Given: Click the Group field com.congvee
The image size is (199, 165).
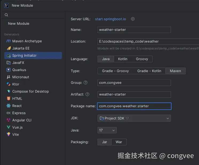Looking at the screenshot, I should pyautogui.click(x=134, y=83).
